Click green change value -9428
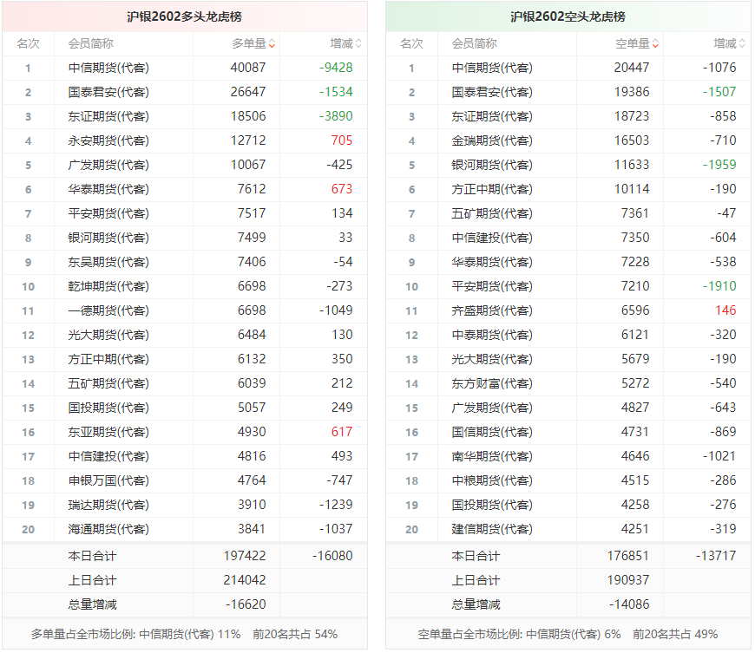The width and height of the screenshot is (755, 653). [x=336, y=68]
